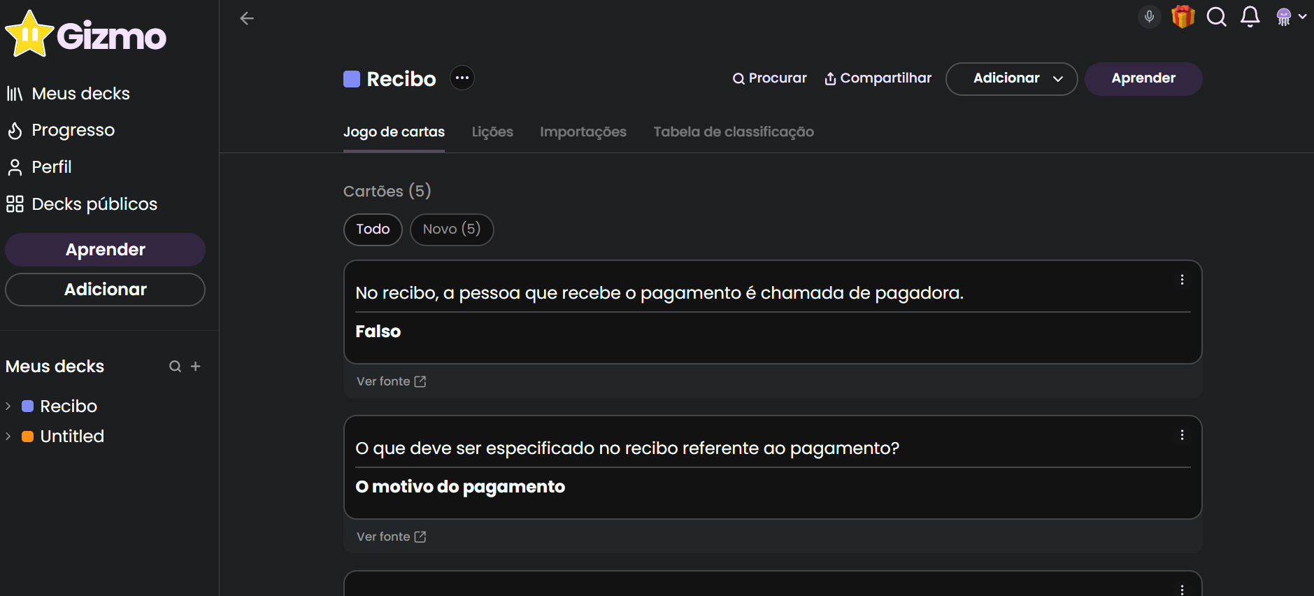Click the Compartilhar button
This screenshot has height=596, width=1314.
coord(878,78)
